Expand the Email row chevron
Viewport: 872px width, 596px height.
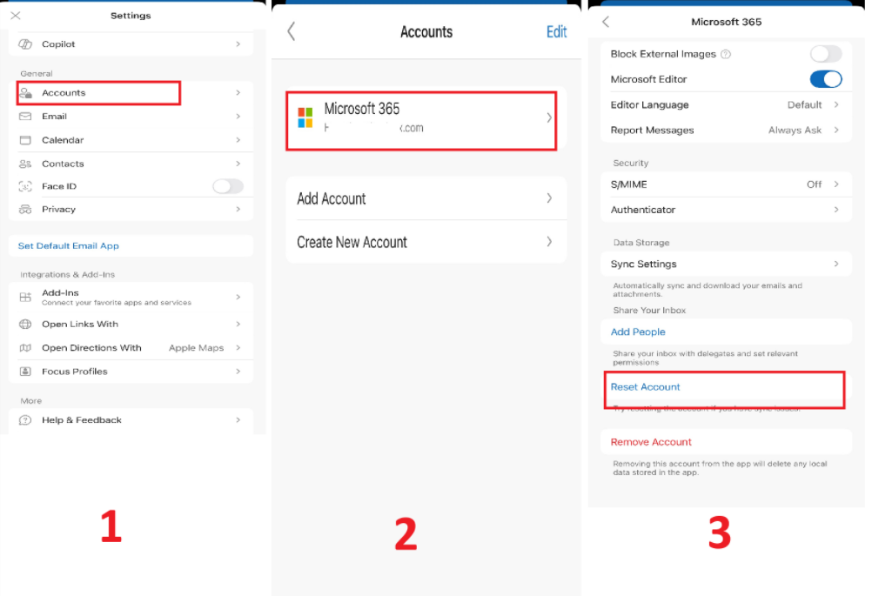pos(238,117)
